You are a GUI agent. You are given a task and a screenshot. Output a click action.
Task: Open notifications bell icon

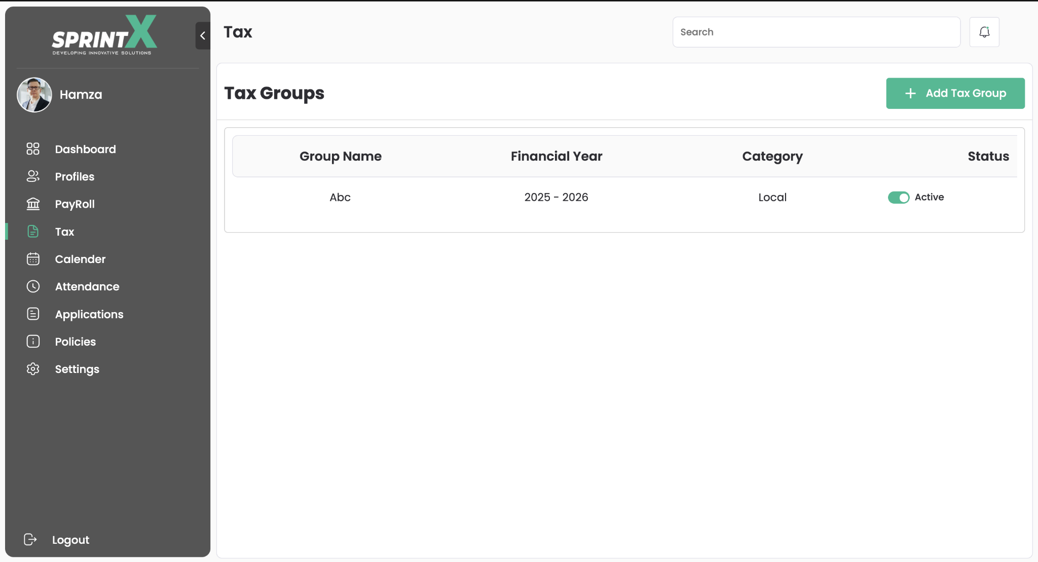pyautogui.click(x=984, y=32)
